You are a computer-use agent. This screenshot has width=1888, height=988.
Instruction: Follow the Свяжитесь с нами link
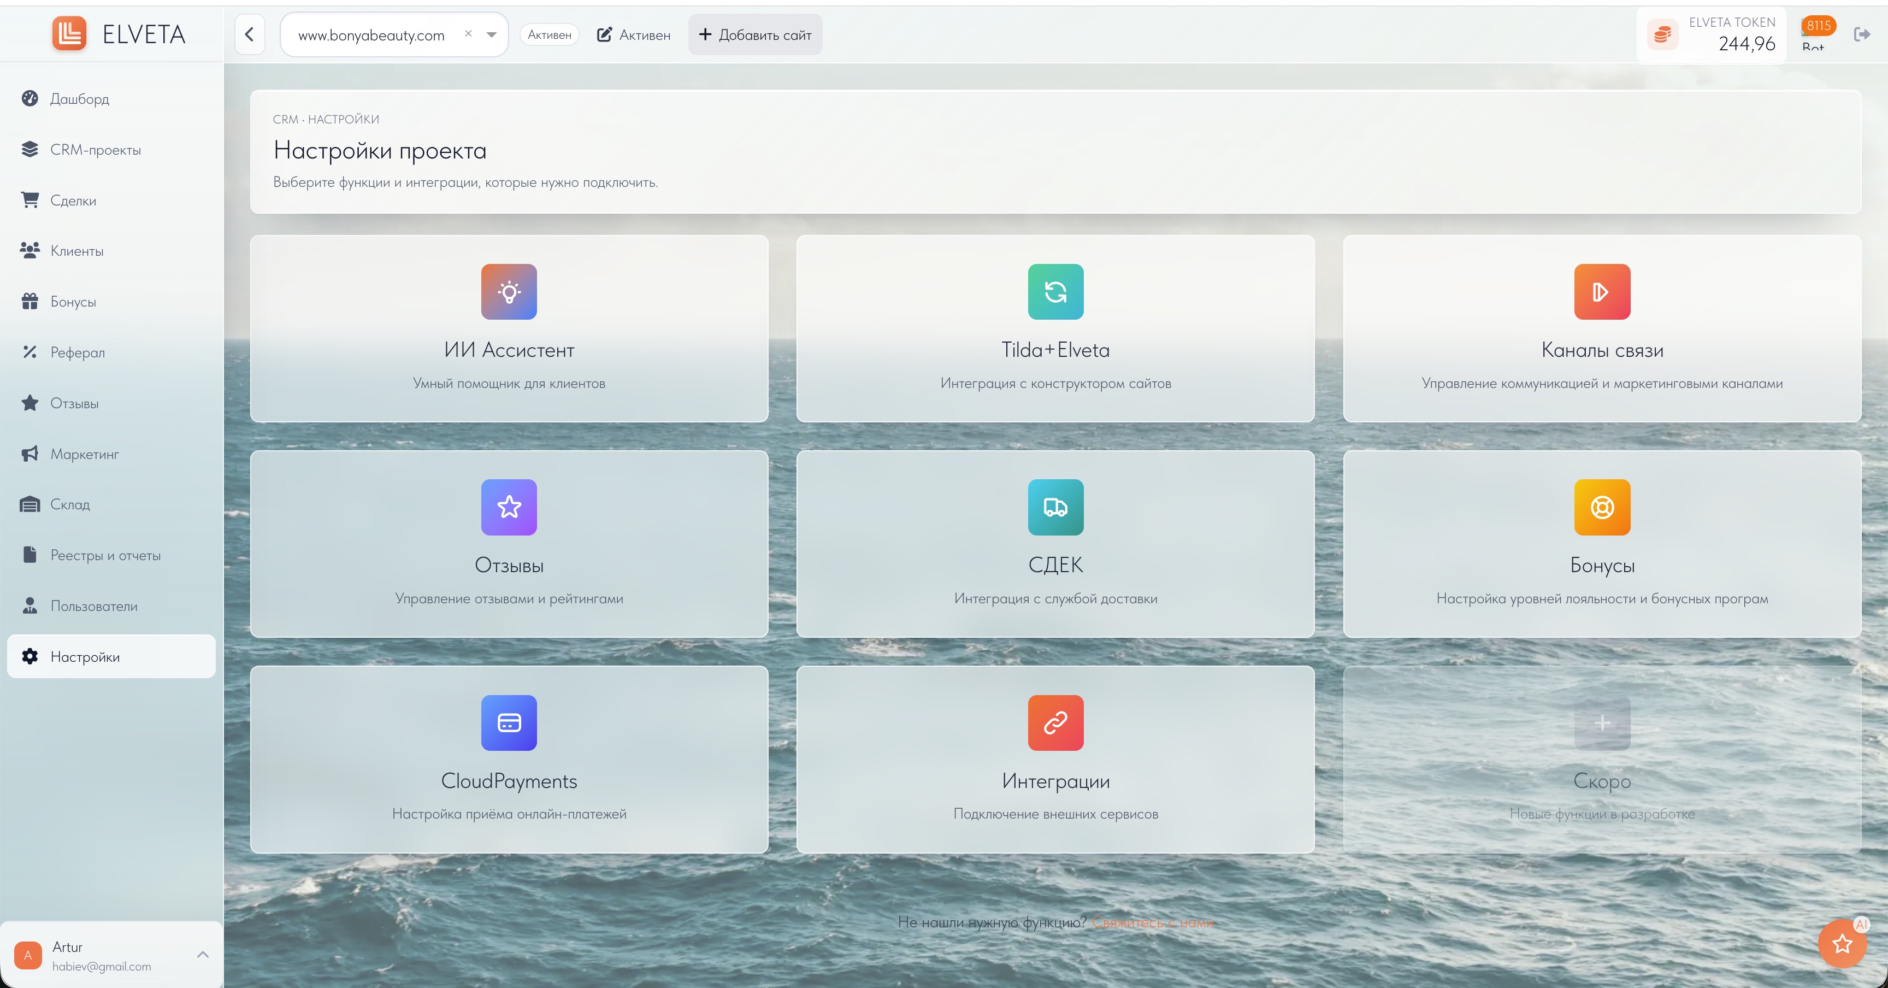[x=1153, y=922]
